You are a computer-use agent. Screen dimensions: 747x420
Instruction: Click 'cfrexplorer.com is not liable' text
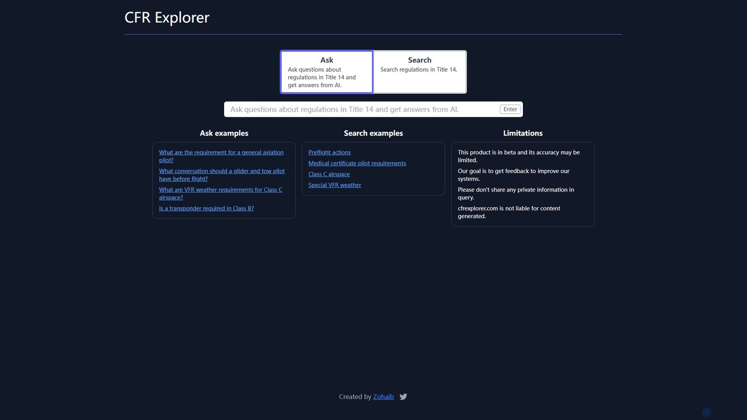pyautogui.click(x=509, y=212)
